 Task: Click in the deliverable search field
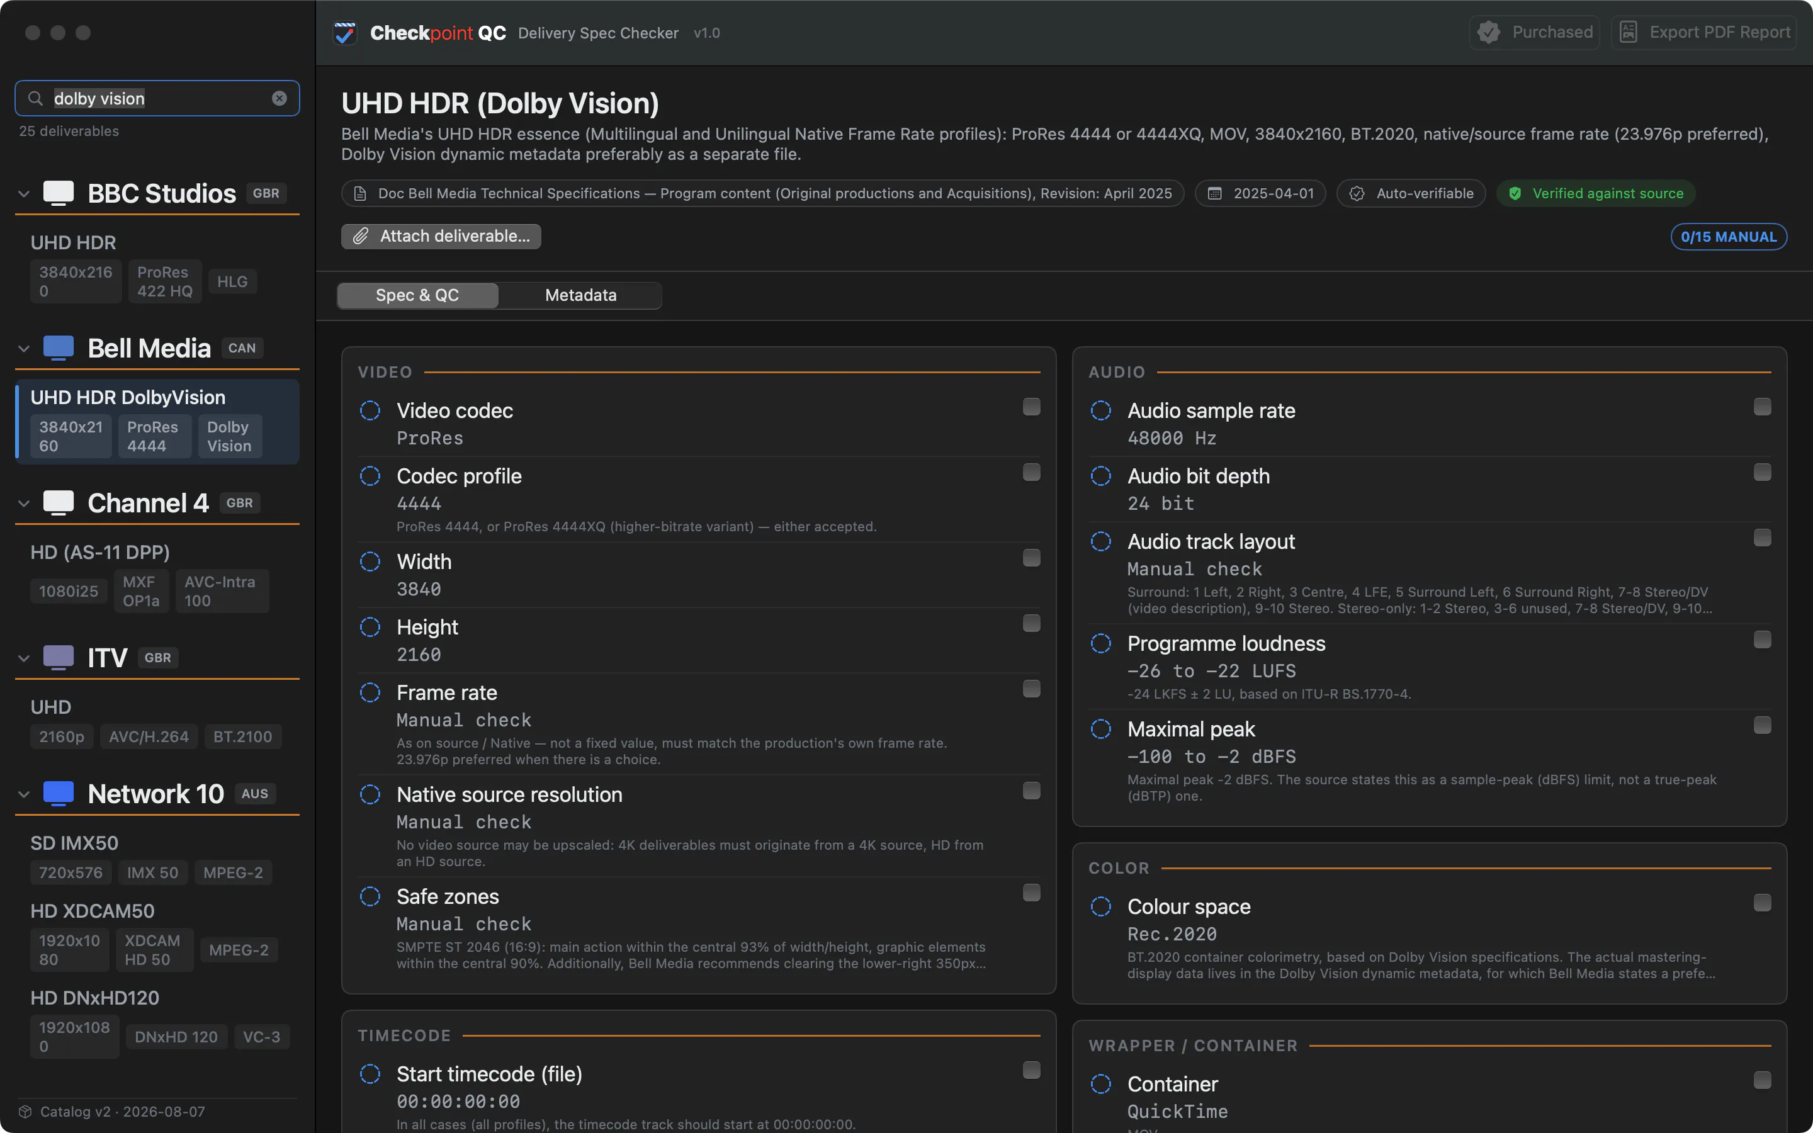157,98
